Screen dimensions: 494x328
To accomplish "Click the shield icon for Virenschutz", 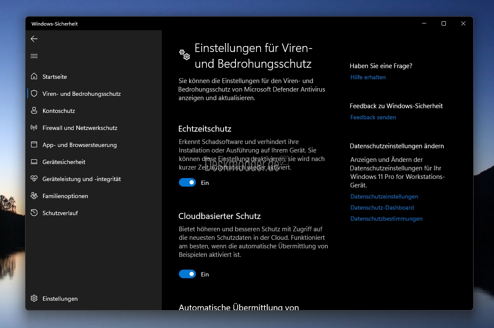I will pyautogui.click(x=34, y=93).
